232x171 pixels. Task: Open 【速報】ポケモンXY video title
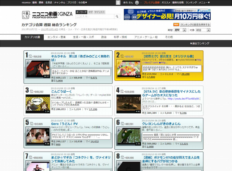click(x=171, y=159)
